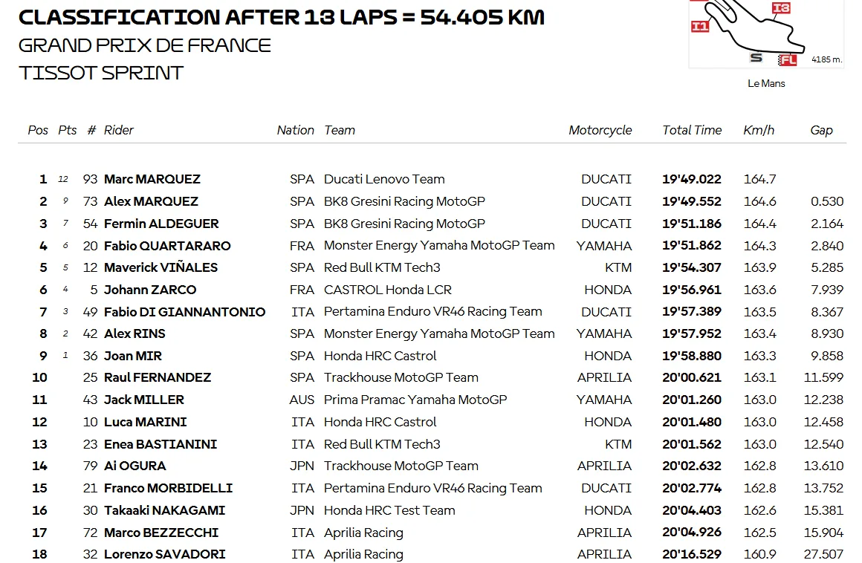
Task: Click Lorenzo SAVADORI rider name
Action: [x=165, y=554]
